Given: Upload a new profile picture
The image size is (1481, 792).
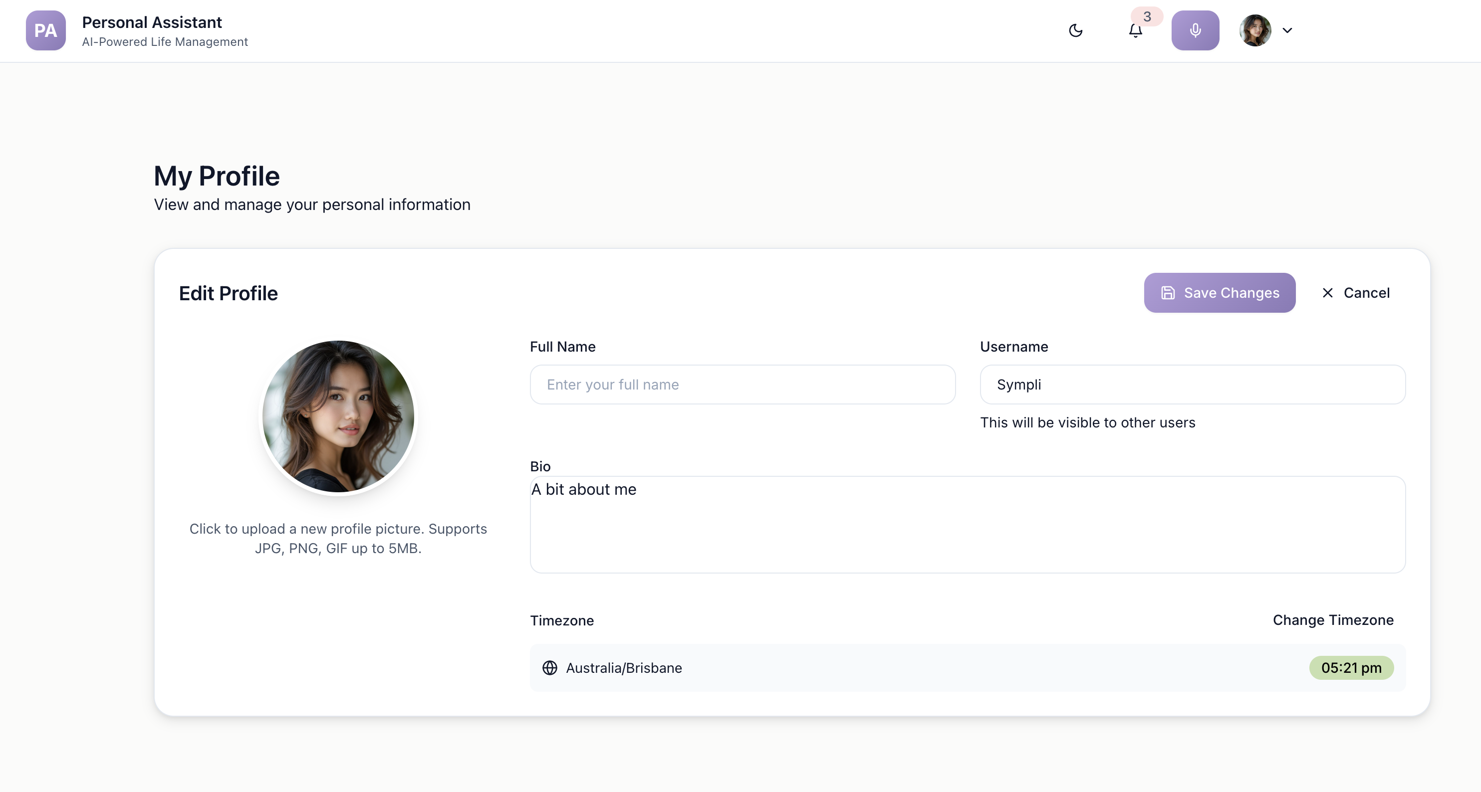Looking at the screenshot, I should pos(338,416).
